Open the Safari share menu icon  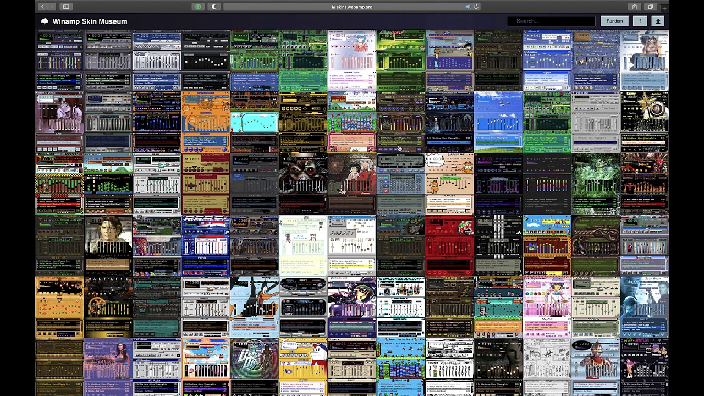click(635, 7)
